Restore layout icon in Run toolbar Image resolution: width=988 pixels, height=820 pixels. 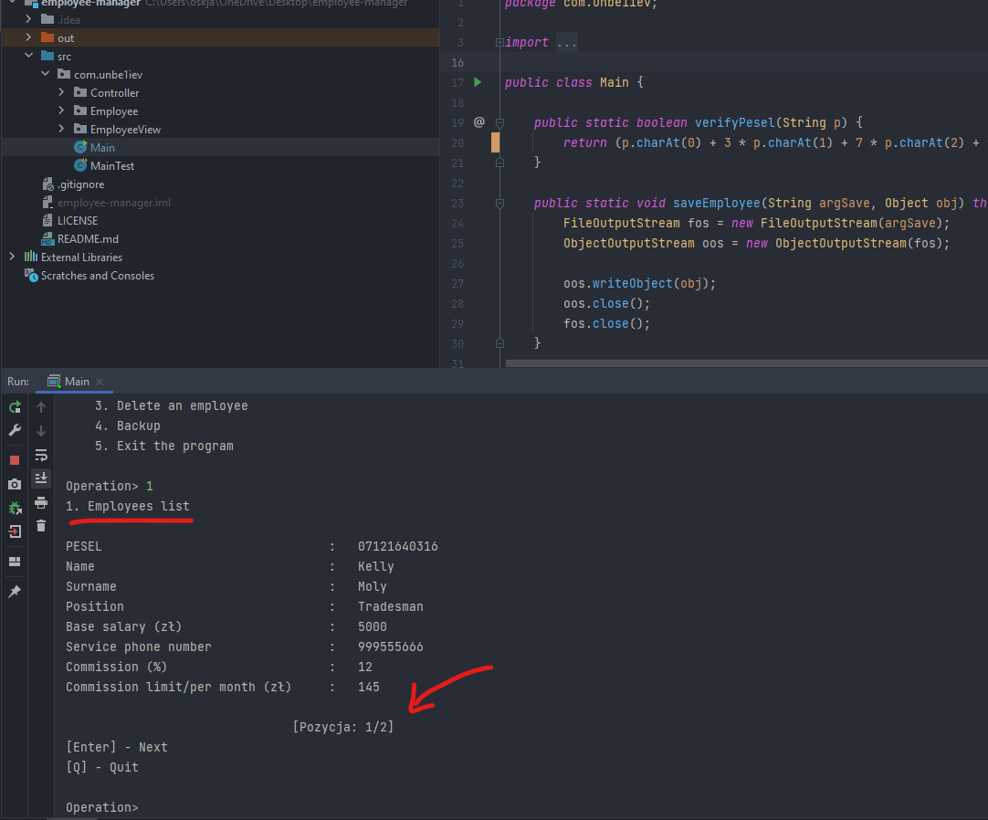click(x=15, y=562)
